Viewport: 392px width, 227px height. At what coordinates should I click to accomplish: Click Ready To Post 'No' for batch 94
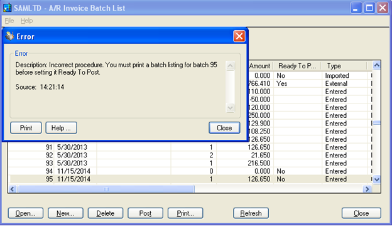[x=281, y=171]
